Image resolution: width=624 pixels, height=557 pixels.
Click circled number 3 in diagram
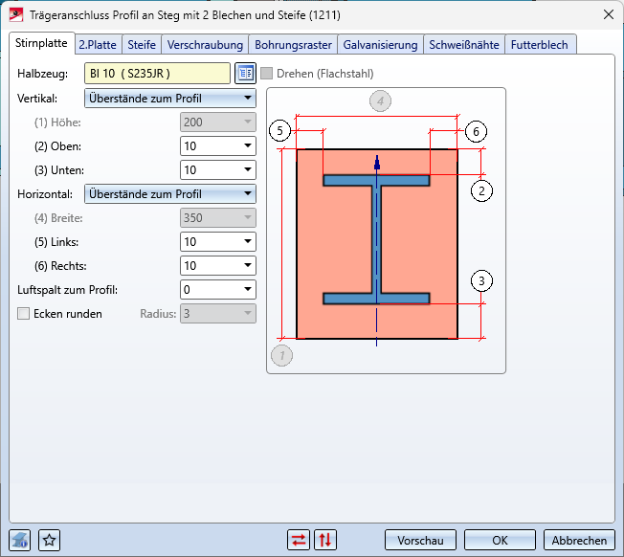click(x=481, y=280)
